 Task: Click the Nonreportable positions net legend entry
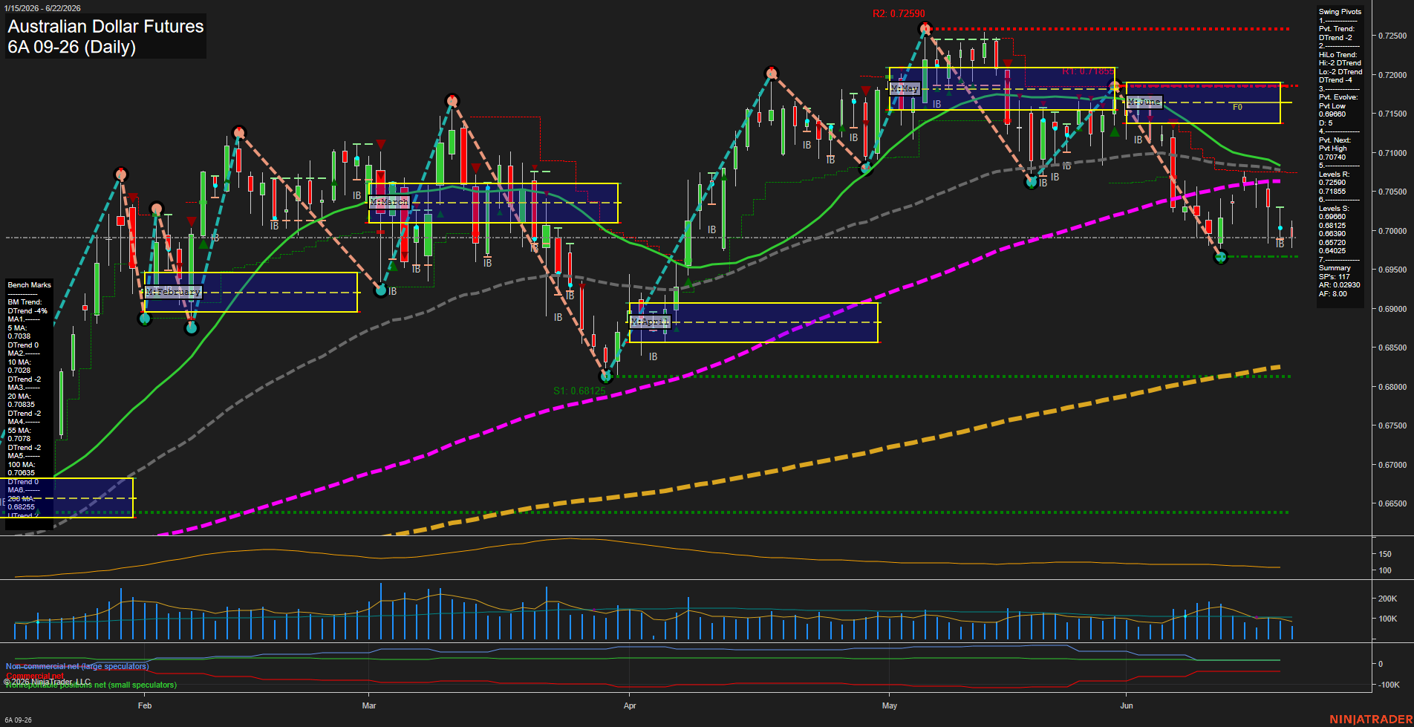(91, 685)
